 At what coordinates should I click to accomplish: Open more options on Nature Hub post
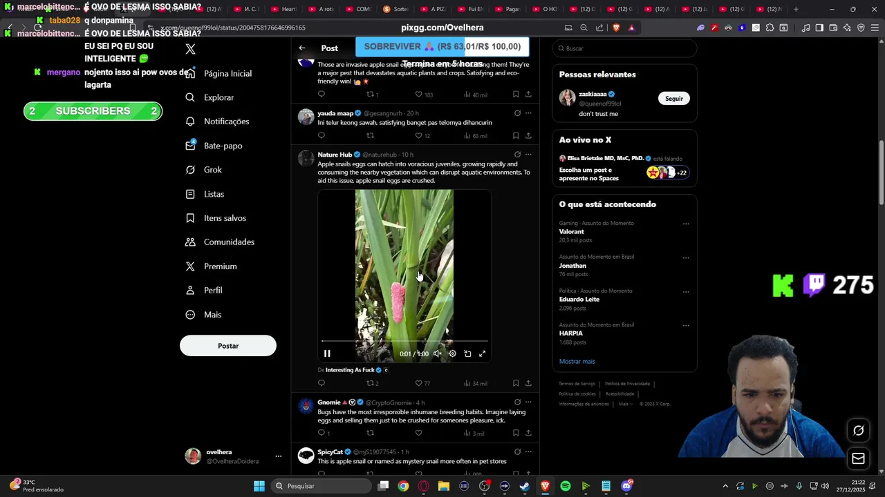528,155
